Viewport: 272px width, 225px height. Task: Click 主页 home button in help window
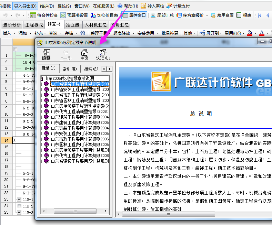[x=84, y=55]
